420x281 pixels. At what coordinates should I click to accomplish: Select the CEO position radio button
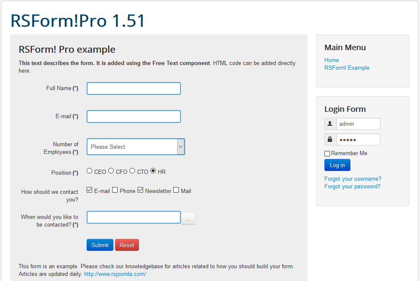(90, 171)
